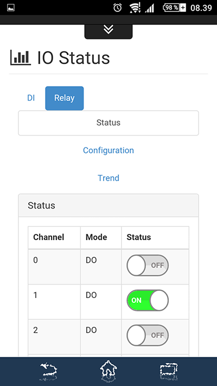Open the Configuration link

[x=108, y=150]
